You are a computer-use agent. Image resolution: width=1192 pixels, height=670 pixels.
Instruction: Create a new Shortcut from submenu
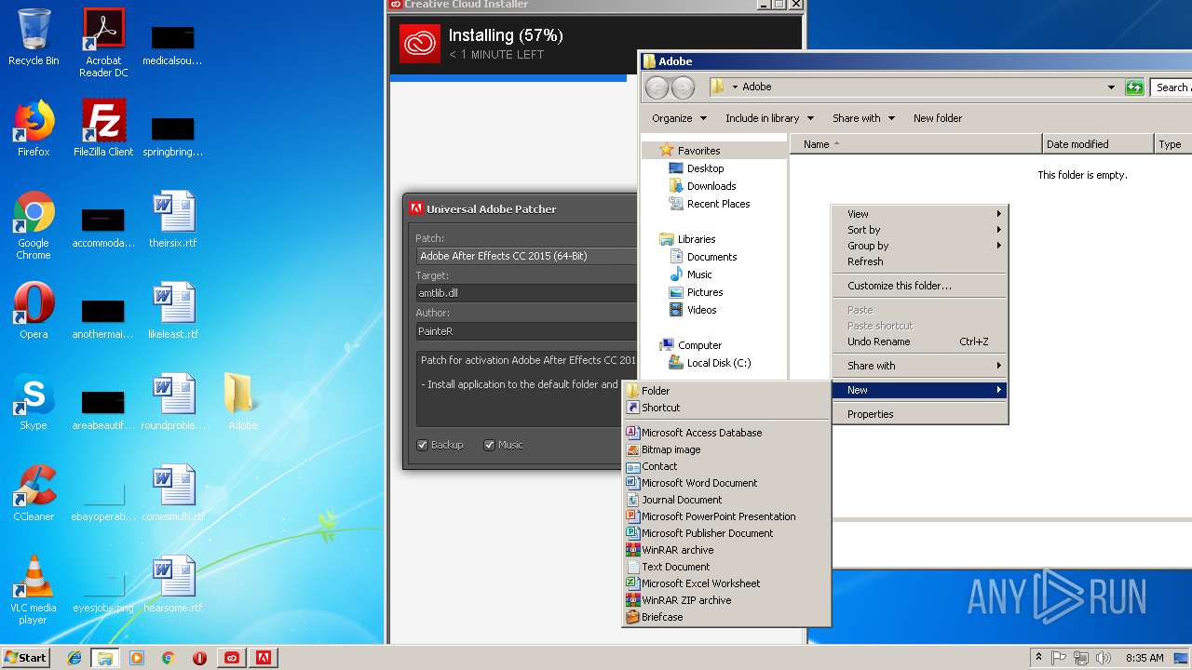[x=726, y=408]
